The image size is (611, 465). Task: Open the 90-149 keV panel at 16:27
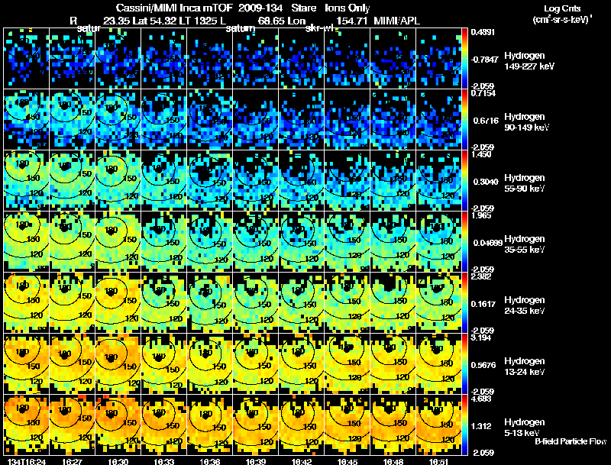(72, 119)
